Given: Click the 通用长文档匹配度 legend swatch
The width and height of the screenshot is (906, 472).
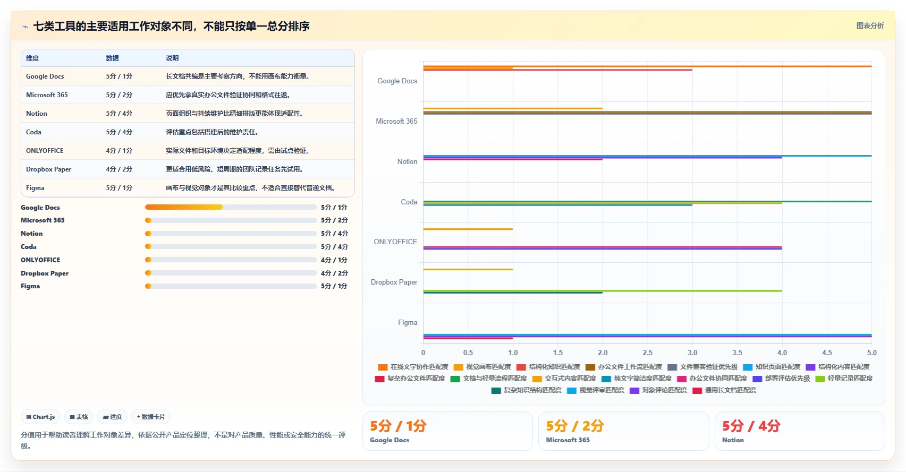Looking at the screenshot, I should point(697,390).
